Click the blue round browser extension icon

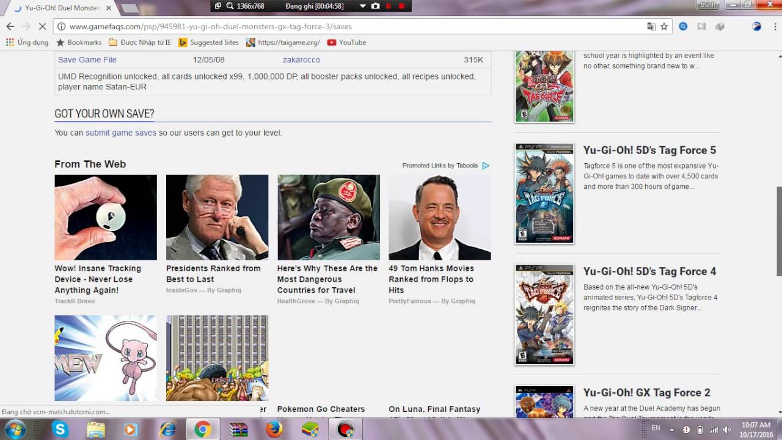click(x=683, y=26)
